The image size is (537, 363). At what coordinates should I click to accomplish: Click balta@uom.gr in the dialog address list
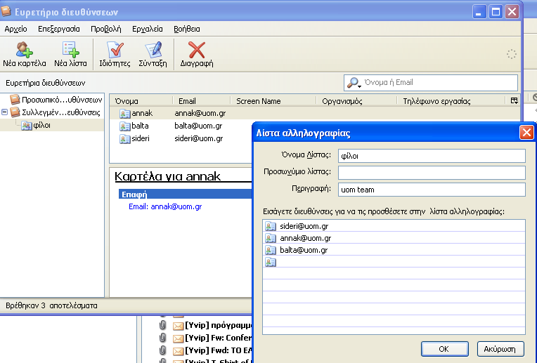click(304, 250)
